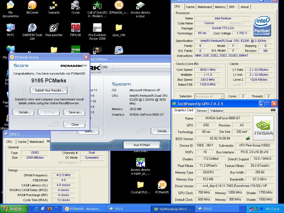Screen dimensions: 284x213
Task: Click the GPU-Z screenshot camera icon
Action: 273,110
